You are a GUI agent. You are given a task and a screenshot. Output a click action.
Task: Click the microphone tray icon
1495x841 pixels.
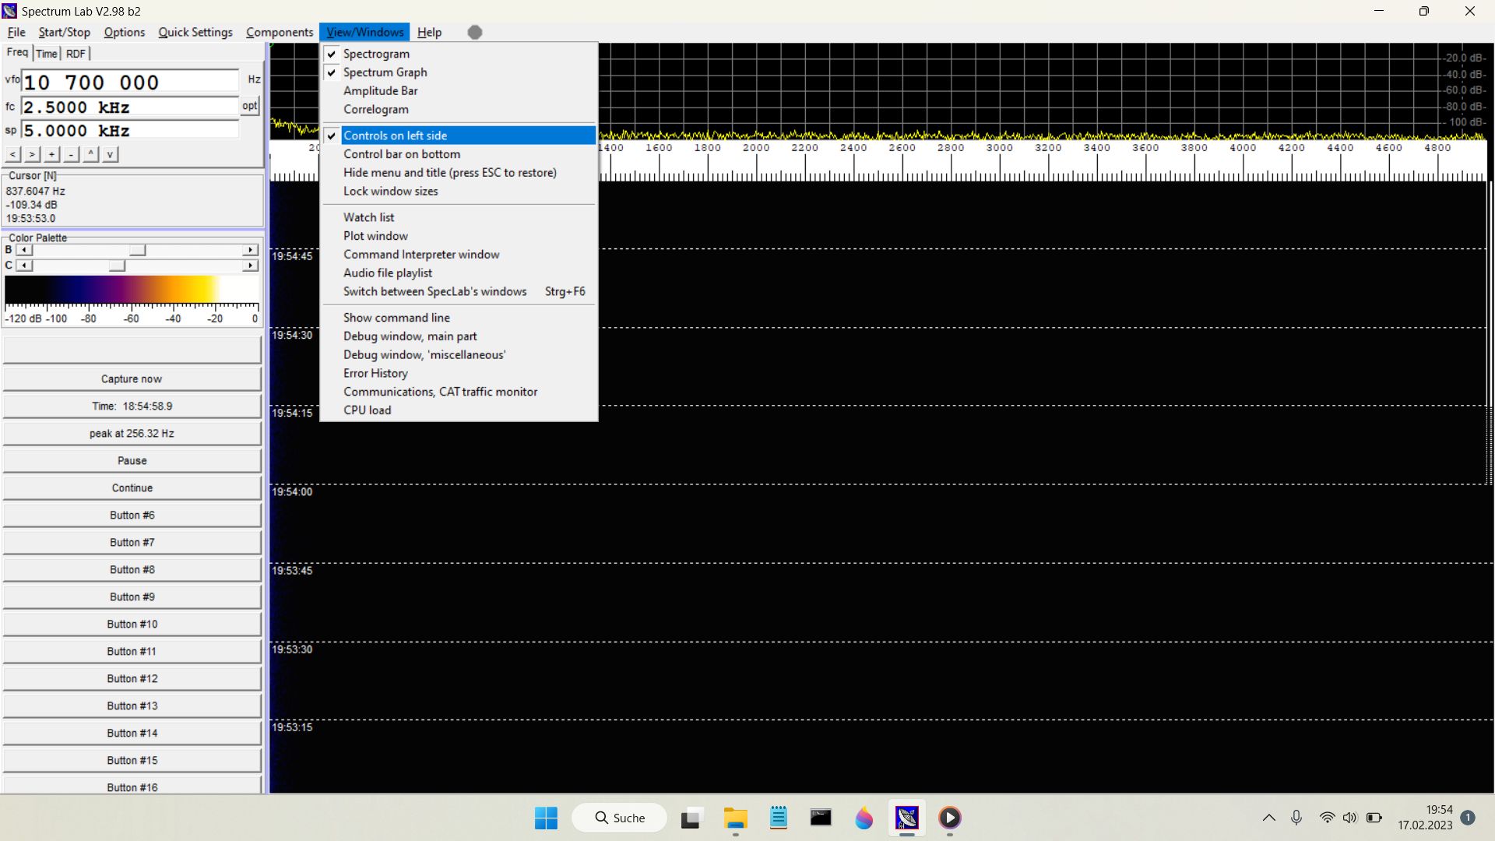1296,818
